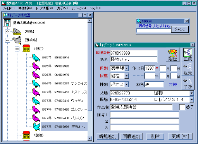
Task: Close the 鳩データ(97NB99999) window
Action: pyautogui.click(x=193, y=45)
